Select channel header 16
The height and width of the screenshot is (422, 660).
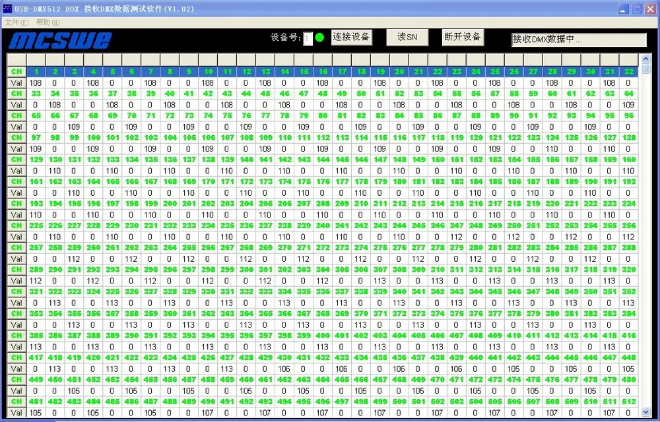point(323,71)
